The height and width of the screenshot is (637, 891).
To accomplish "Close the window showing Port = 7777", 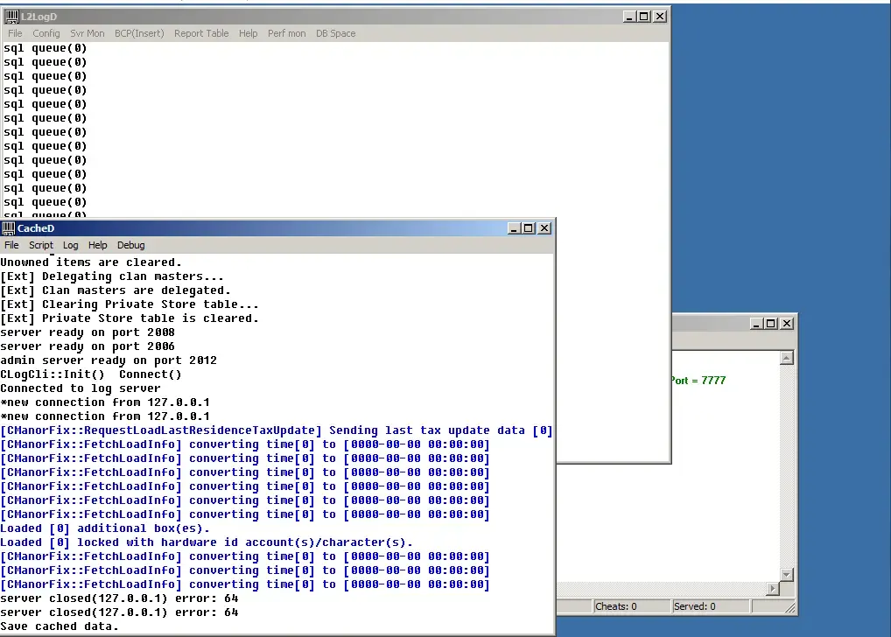I will [x=787, y=324].
